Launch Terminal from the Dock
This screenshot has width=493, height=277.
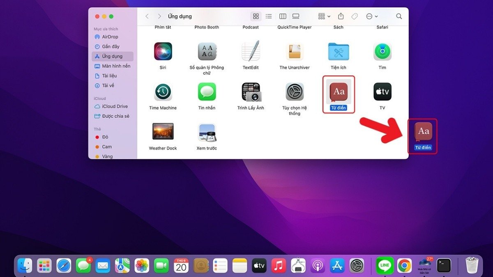444,266
